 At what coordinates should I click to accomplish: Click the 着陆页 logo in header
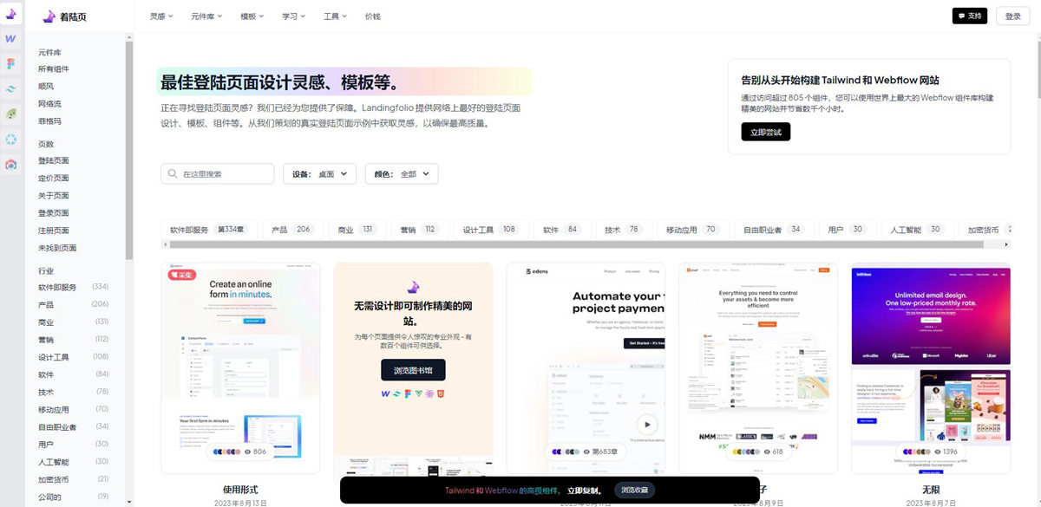tap(64, 16)
